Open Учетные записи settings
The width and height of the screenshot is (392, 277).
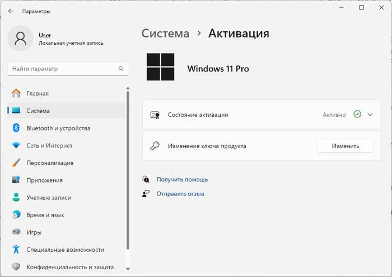pyautogui.click(x=67, y=198)
